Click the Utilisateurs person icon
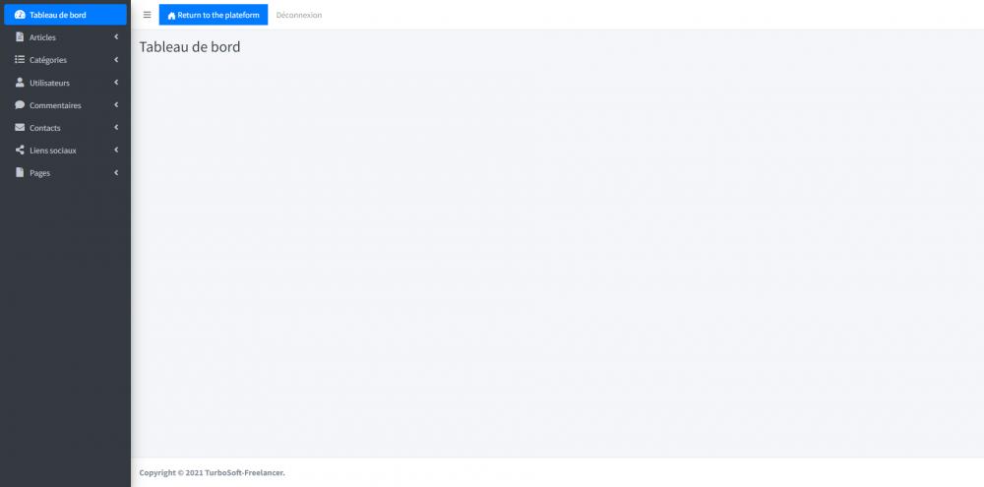This screenshot has width=984, height=487. pyautogui.click(x=20, y=83)
